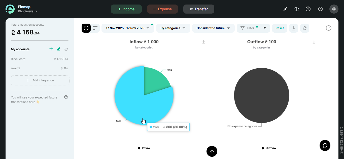Toggle the Outflow legend item
Image resolution: width=344 pixels, height=159 pixels.
(269, 148)
